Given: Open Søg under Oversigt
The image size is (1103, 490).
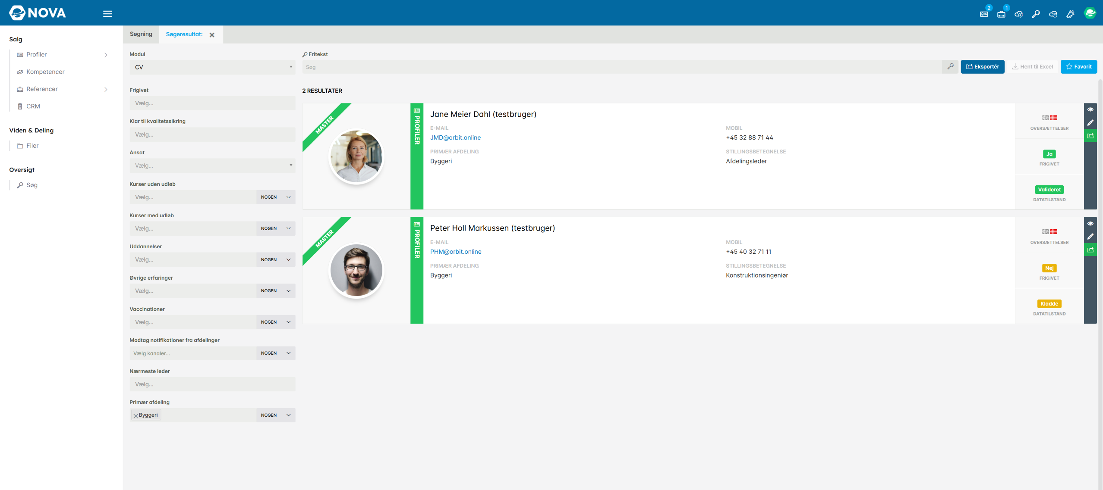Looking at the screenshot, I should [x=32, y=185].
